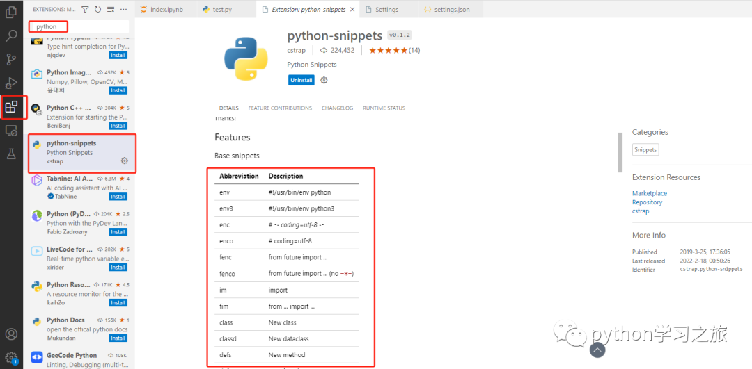This screenshot has width=752, height=369.
Task: Install the BeniBenj Python C++ extension
Action: coord(118,126)
